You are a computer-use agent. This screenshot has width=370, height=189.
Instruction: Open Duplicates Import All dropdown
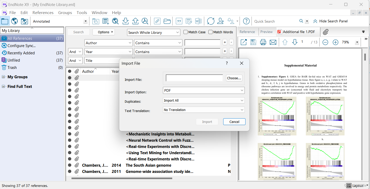(x=204, y=100)
